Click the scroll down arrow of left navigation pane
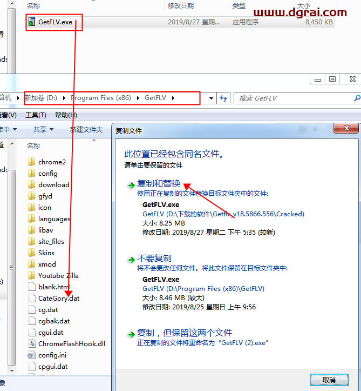 (x=12, y=371)
